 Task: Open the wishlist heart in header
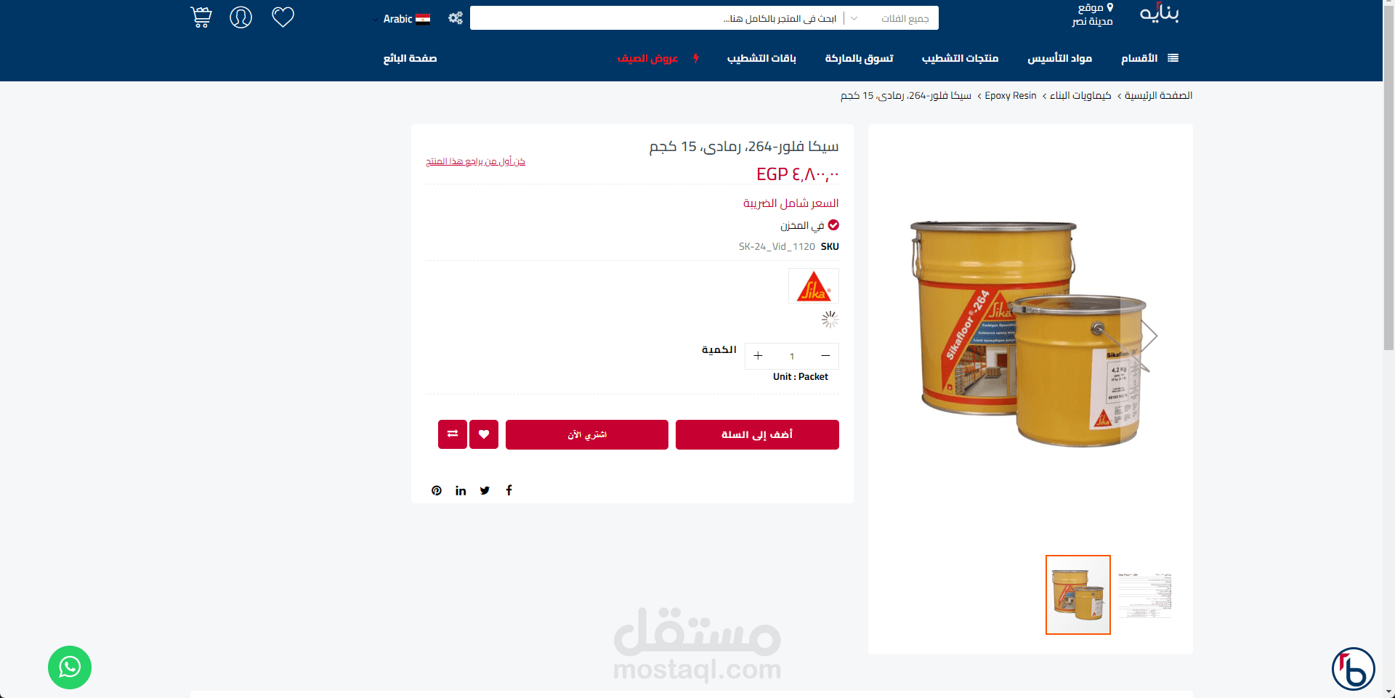coord(283,17)
